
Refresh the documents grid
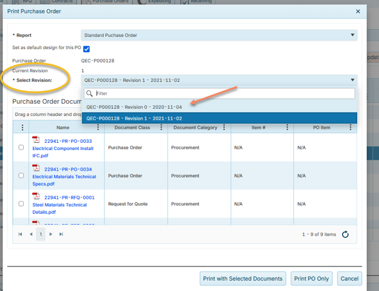coord(345,235)
